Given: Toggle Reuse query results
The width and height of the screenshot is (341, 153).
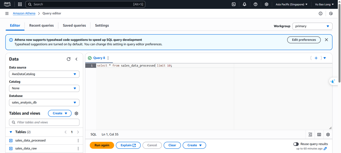Looking at the screenshot, I should tap(296, 144).
